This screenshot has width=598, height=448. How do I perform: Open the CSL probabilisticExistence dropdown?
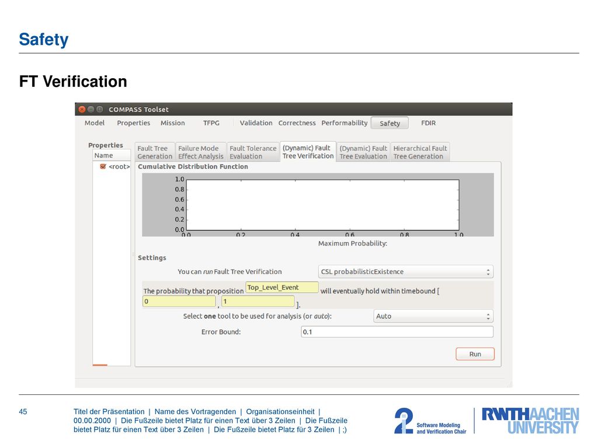tap(405, 272)
